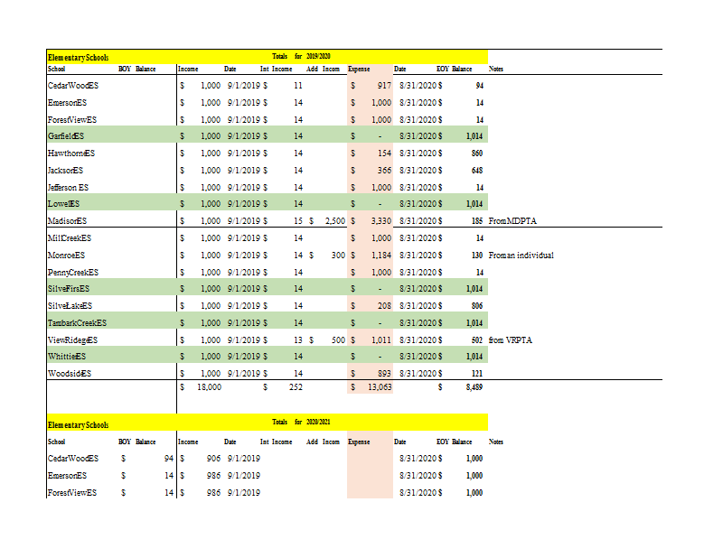Image resolution: width=723 pixels, height=558 pixels.
Task: Click total expense 13,063 cell
Action: (x=380, y=387)
